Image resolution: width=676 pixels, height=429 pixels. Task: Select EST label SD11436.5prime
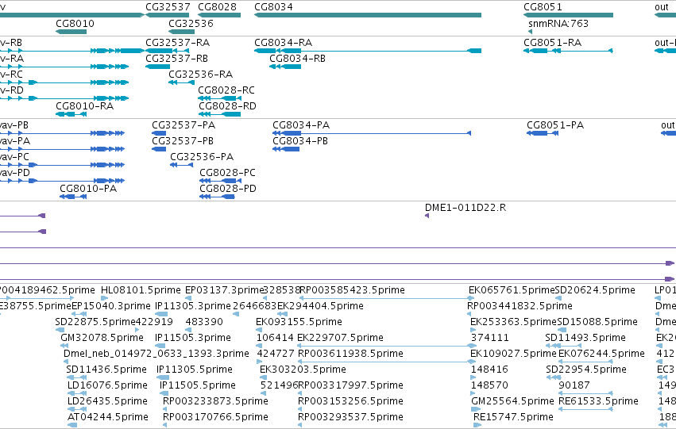coord(106,370)
